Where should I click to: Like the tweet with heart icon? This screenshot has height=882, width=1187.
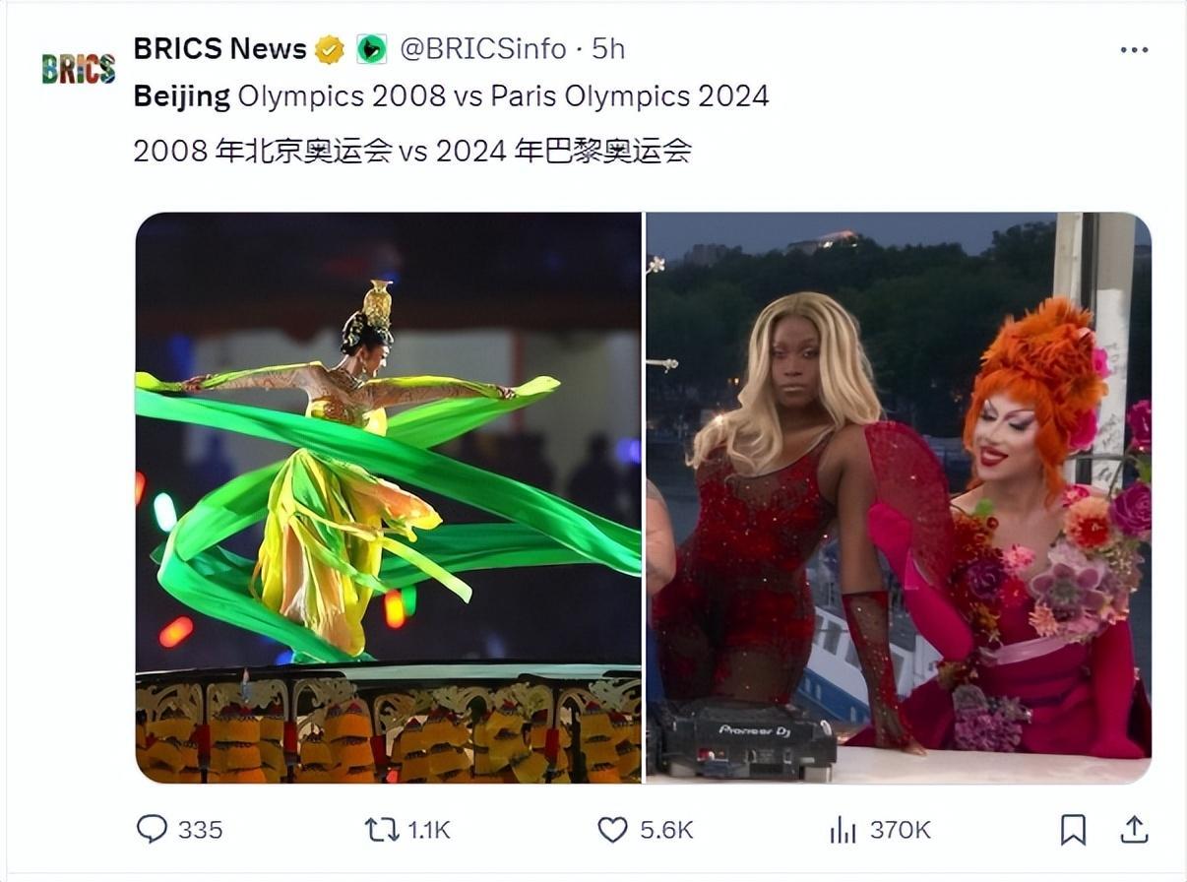click(x=612, y=829)
